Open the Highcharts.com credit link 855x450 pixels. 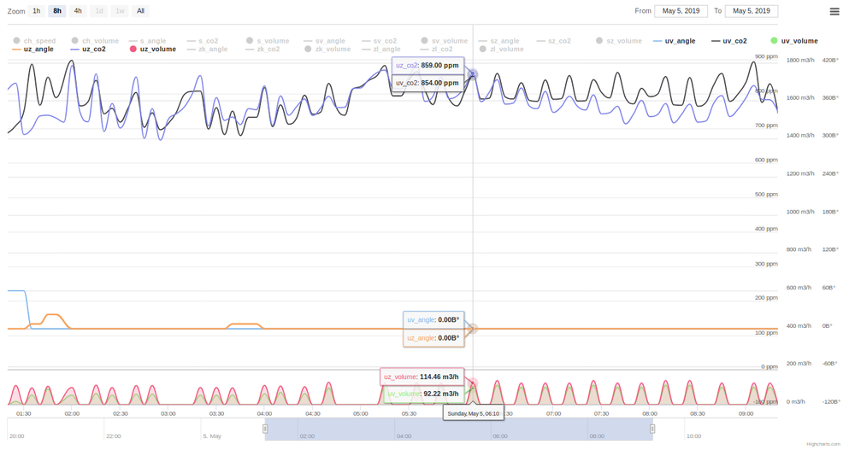click(x=823, y=445)
